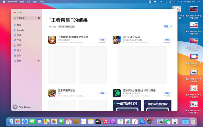Open 更新 (Updates) with 5 badge
This screenshot has width=203, height=127.
[19, 61]
